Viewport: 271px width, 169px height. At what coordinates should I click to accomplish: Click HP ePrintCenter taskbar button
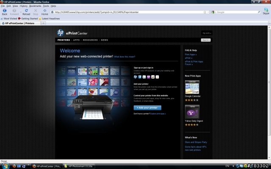click(47, 166)
